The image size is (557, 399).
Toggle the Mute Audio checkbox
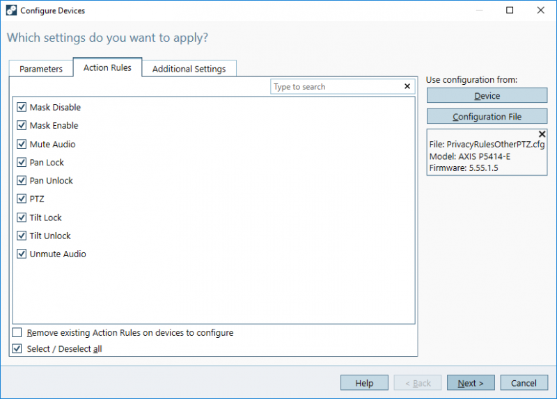pyautogui.click(x=22, y=144)
